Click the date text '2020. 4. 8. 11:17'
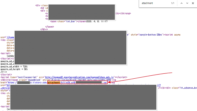Viewport: 197px width, 111px height. [x=97, y=21]
